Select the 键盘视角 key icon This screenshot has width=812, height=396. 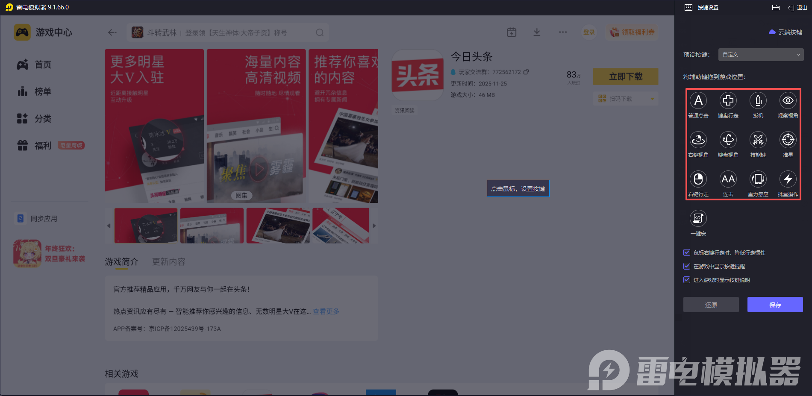[728, 140]
